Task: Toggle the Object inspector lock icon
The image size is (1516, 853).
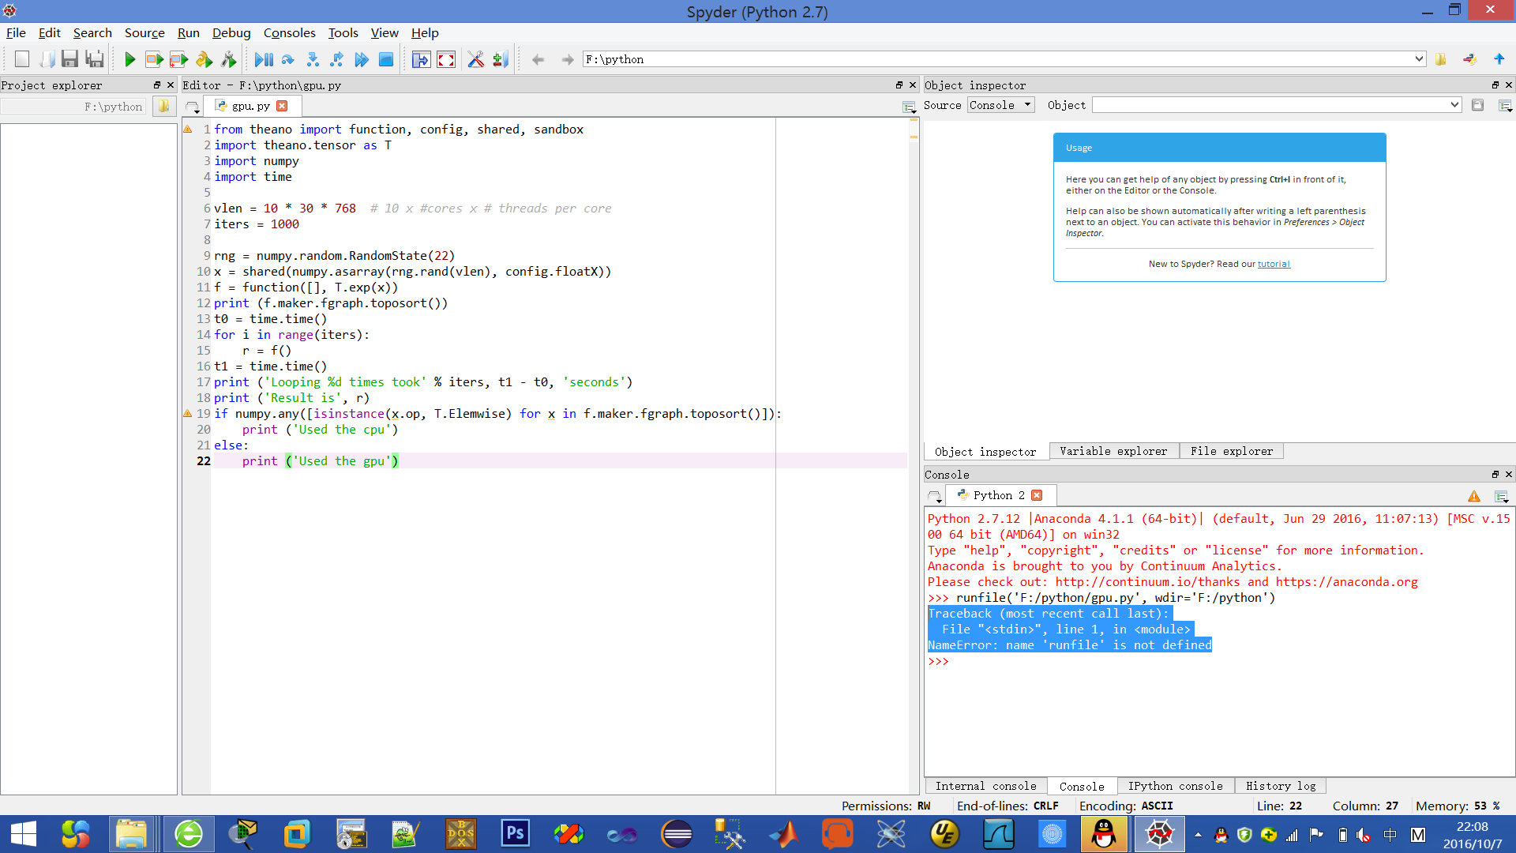Action: coord(1477,105)
